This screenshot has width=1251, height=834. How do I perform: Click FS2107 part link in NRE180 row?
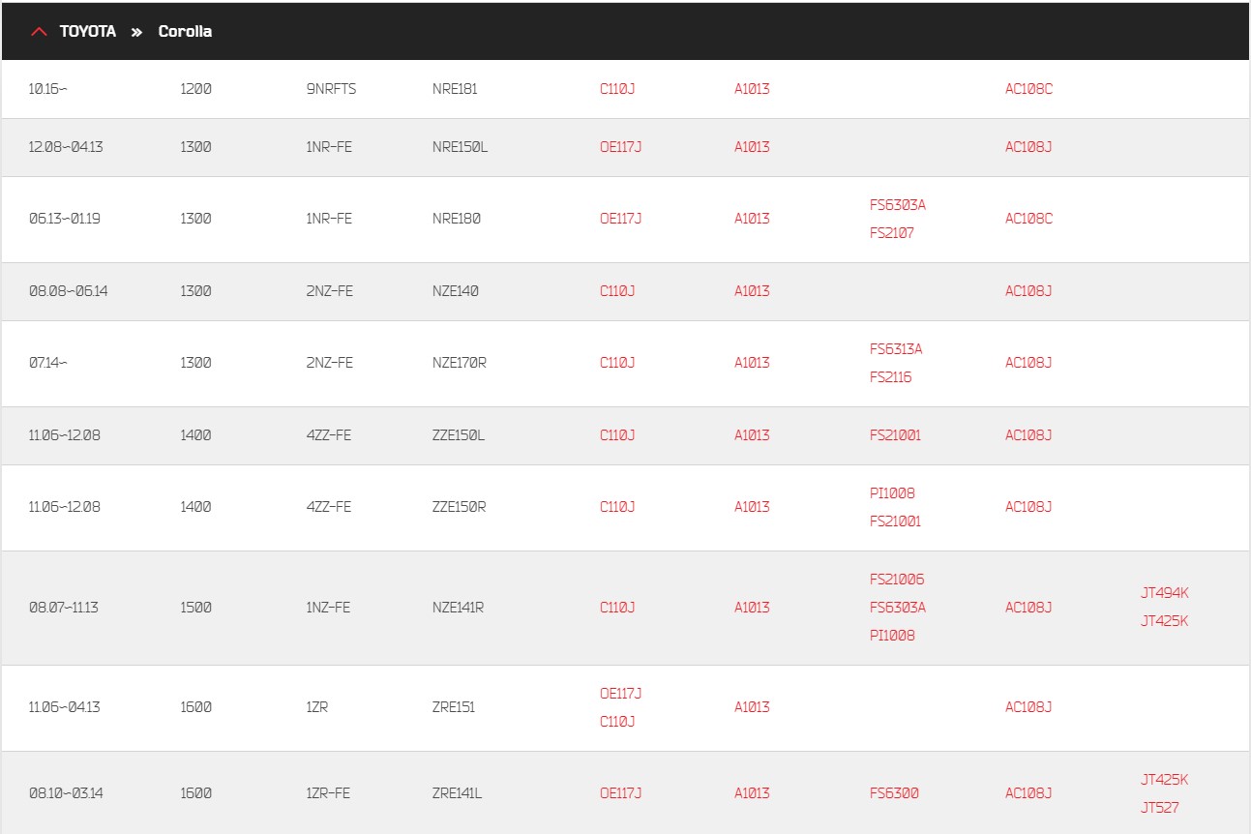point(891,233)
